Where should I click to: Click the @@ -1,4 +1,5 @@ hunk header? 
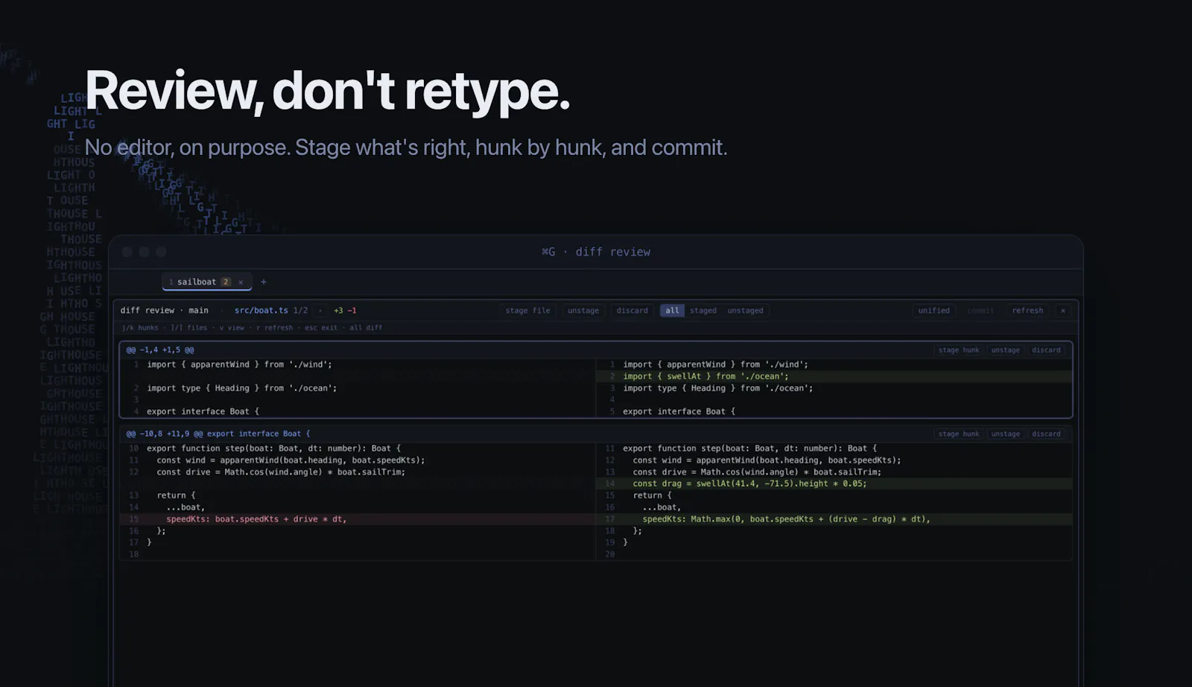point(160,350)
